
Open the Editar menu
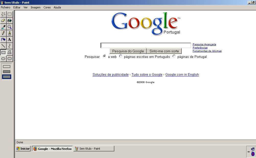[x=17, y=7]
